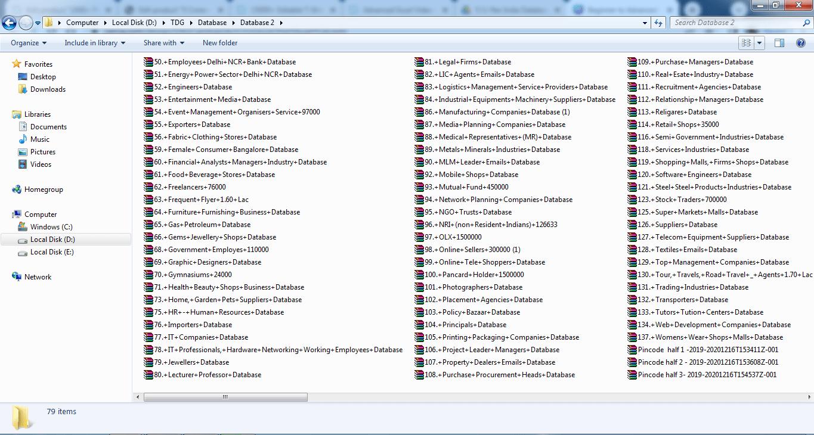814x435 pixels.
Task: Open the Downloads folder in Favorites
Action: (48, 89)
